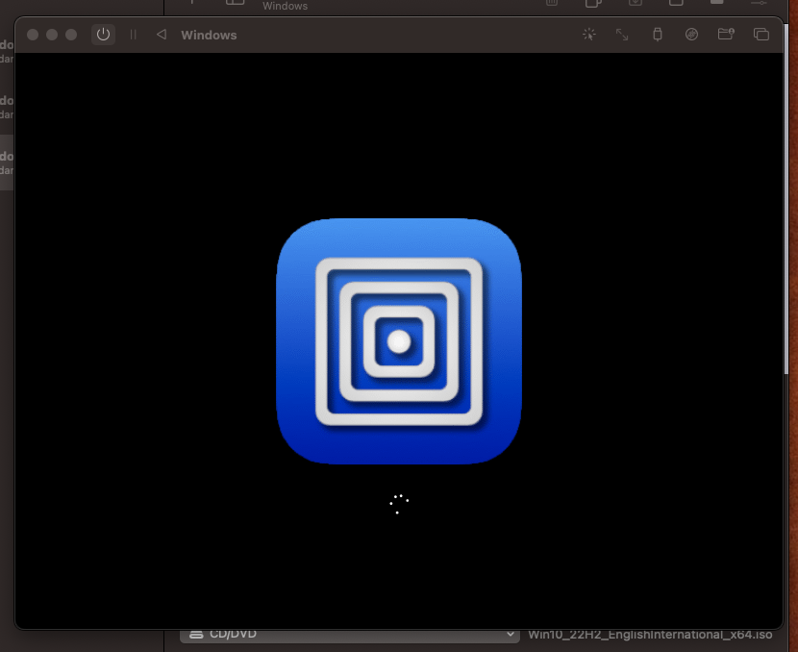
Task: Open the USB devices icon
Action: pyautogui.click(x=658, y=34)
